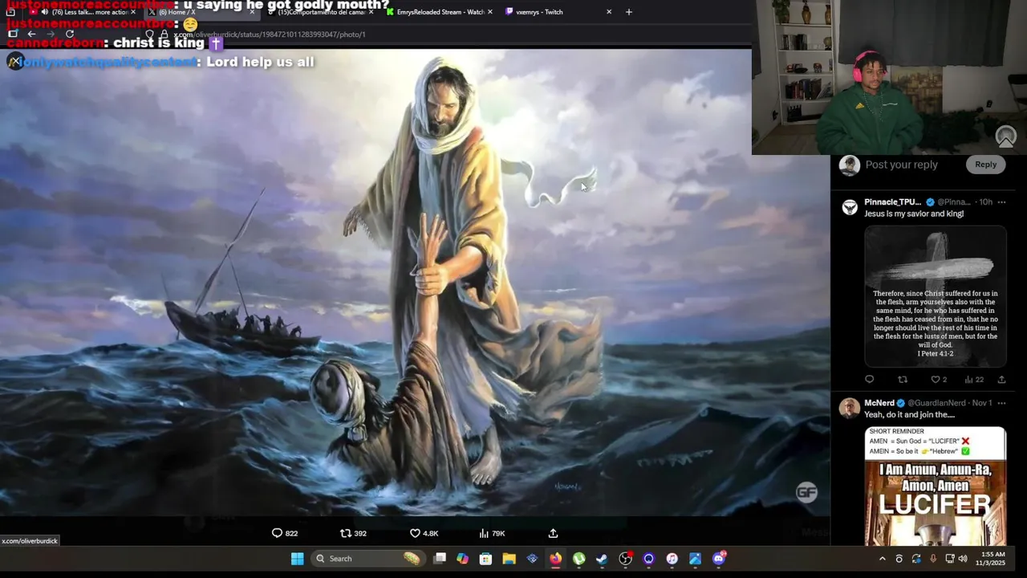Screen dimensions: 1027x578
Task: Open Photos app from the taskbar
Action: (x=695, y=559)
